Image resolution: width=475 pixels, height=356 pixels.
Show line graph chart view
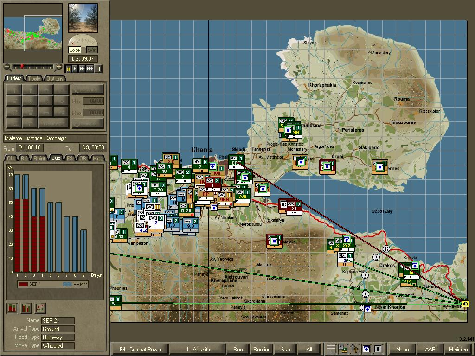pos(40,308)
